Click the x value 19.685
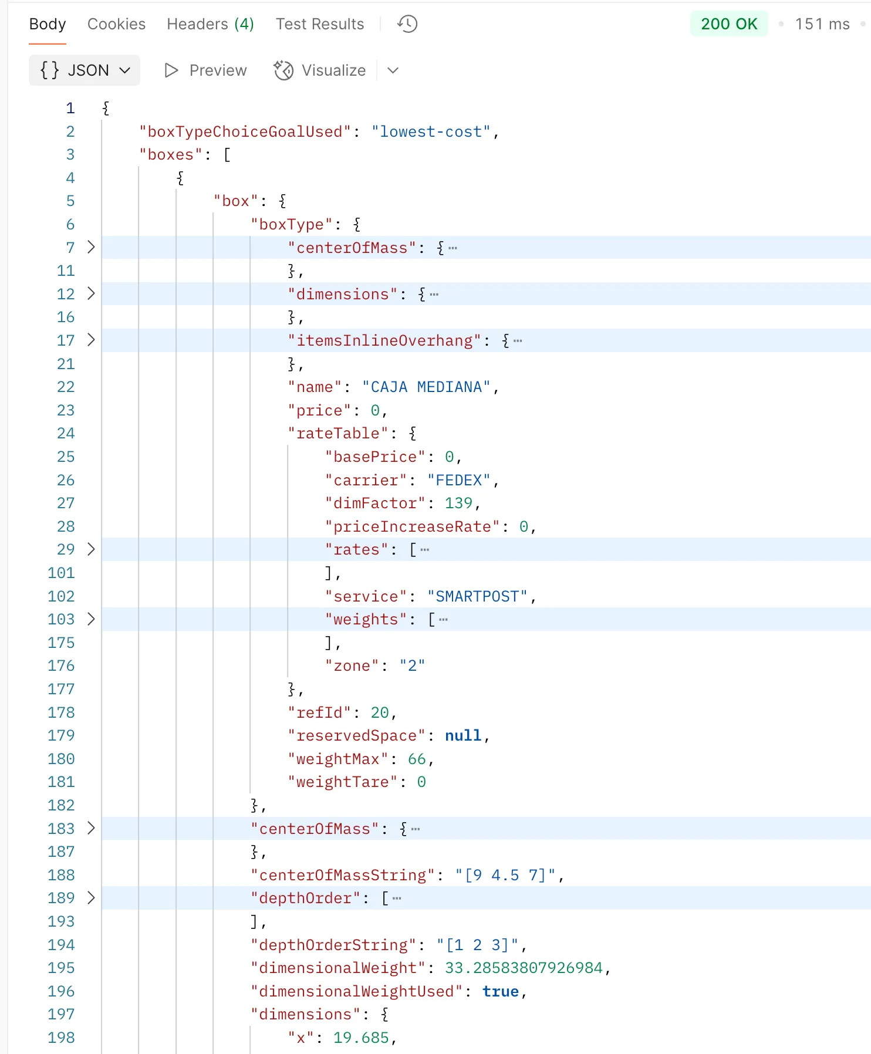The width and height of the screenshot is (871, 1054). 361,1038
